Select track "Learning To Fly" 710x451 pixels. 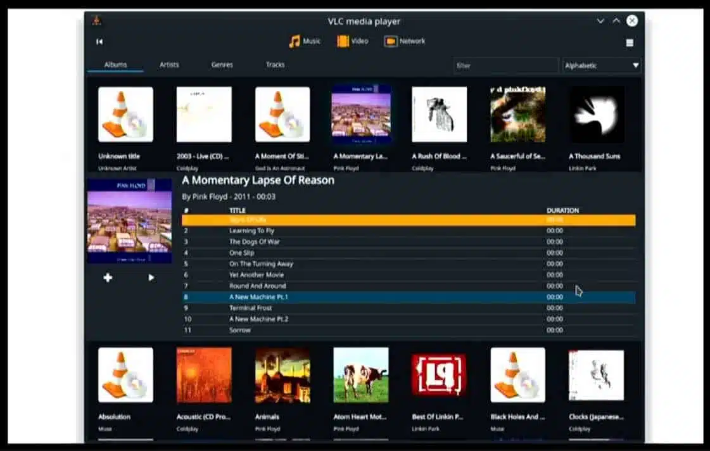tap(409, 231)
